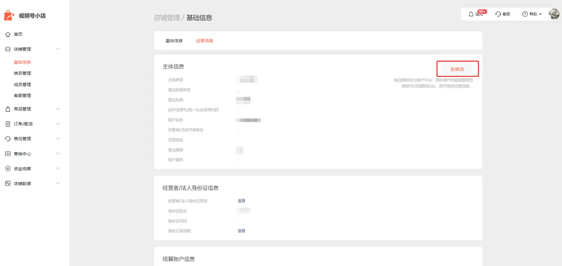Expand the 店铺数据 menu chevron

point(58,184)
